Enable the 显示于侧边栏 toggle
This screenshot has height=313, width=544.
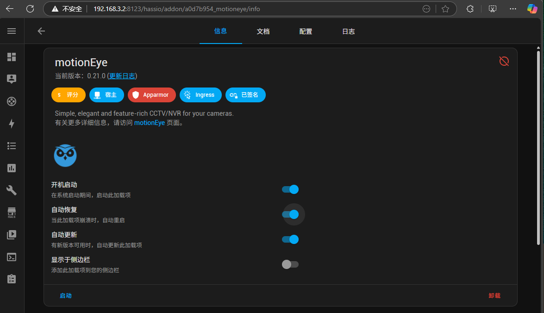pos(290,264)
